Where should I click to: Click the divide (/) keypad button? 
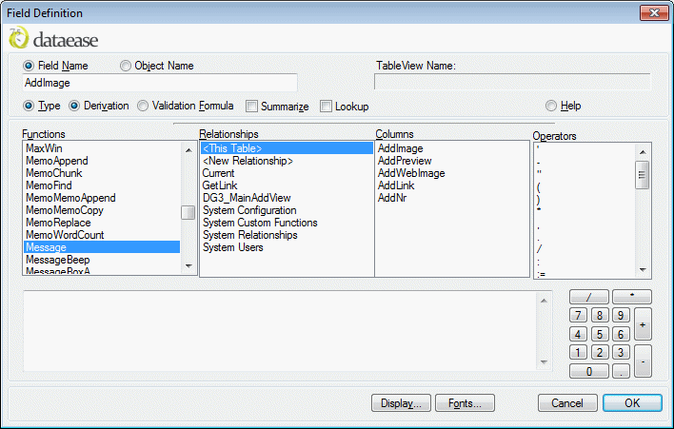pyautogui.click(x=589, y=297)
